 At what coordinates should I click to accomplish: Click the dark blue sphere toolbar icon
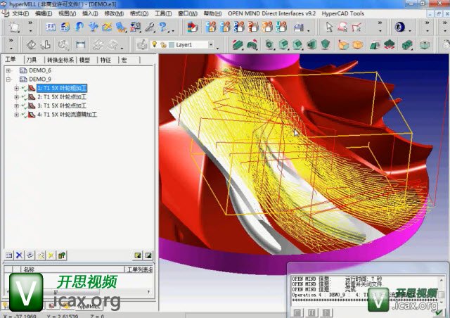click(x=399, y=27)
